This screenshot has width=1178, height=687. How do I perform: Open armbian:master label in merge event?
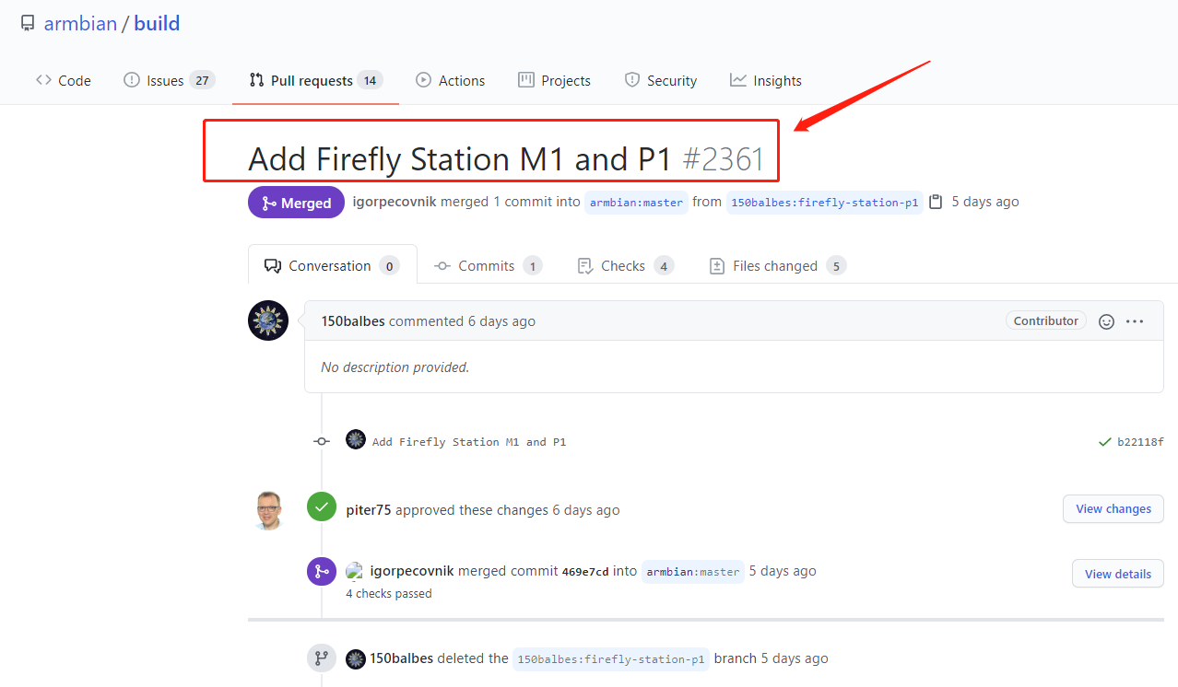693,572
